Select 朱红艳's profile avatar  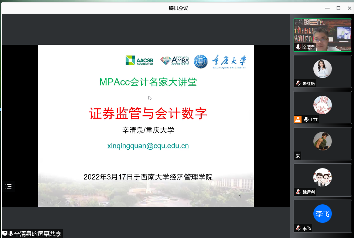click(322, 69)
